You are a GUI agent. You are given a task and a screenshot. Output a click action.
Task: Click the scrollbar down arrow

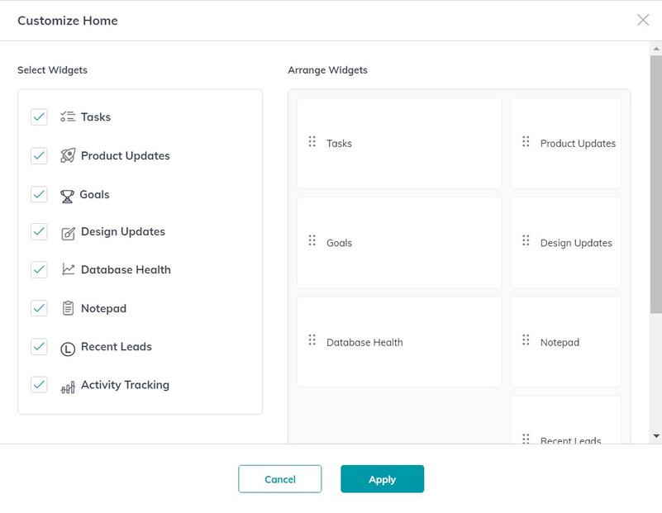point(656,435)
